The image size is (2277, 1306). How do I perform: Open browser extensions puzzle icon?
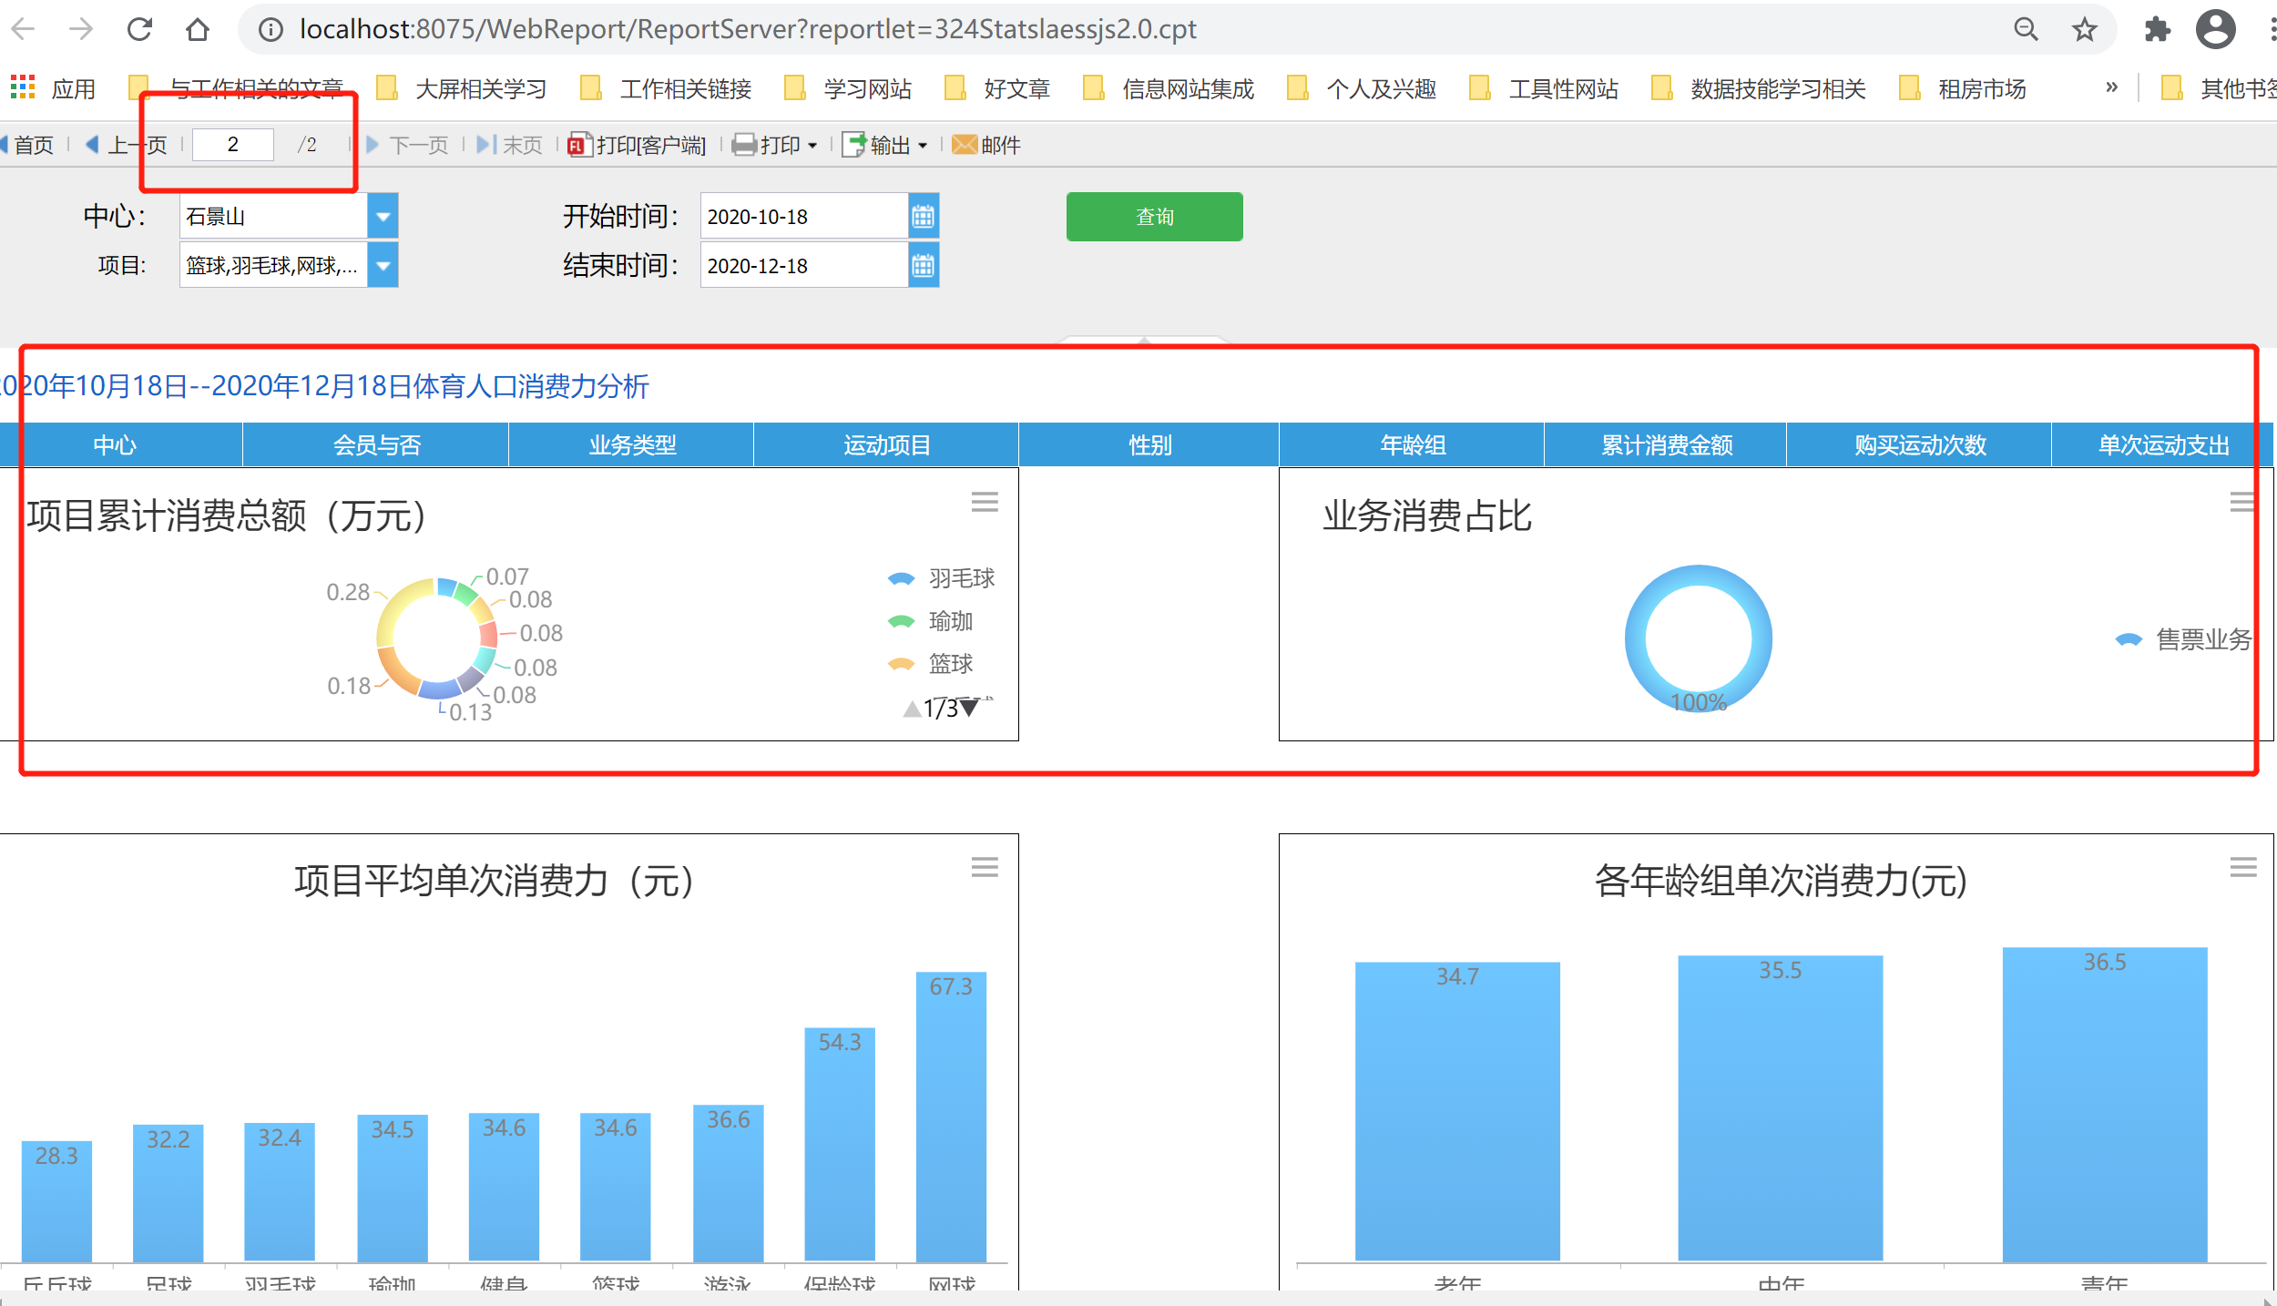2156,29
